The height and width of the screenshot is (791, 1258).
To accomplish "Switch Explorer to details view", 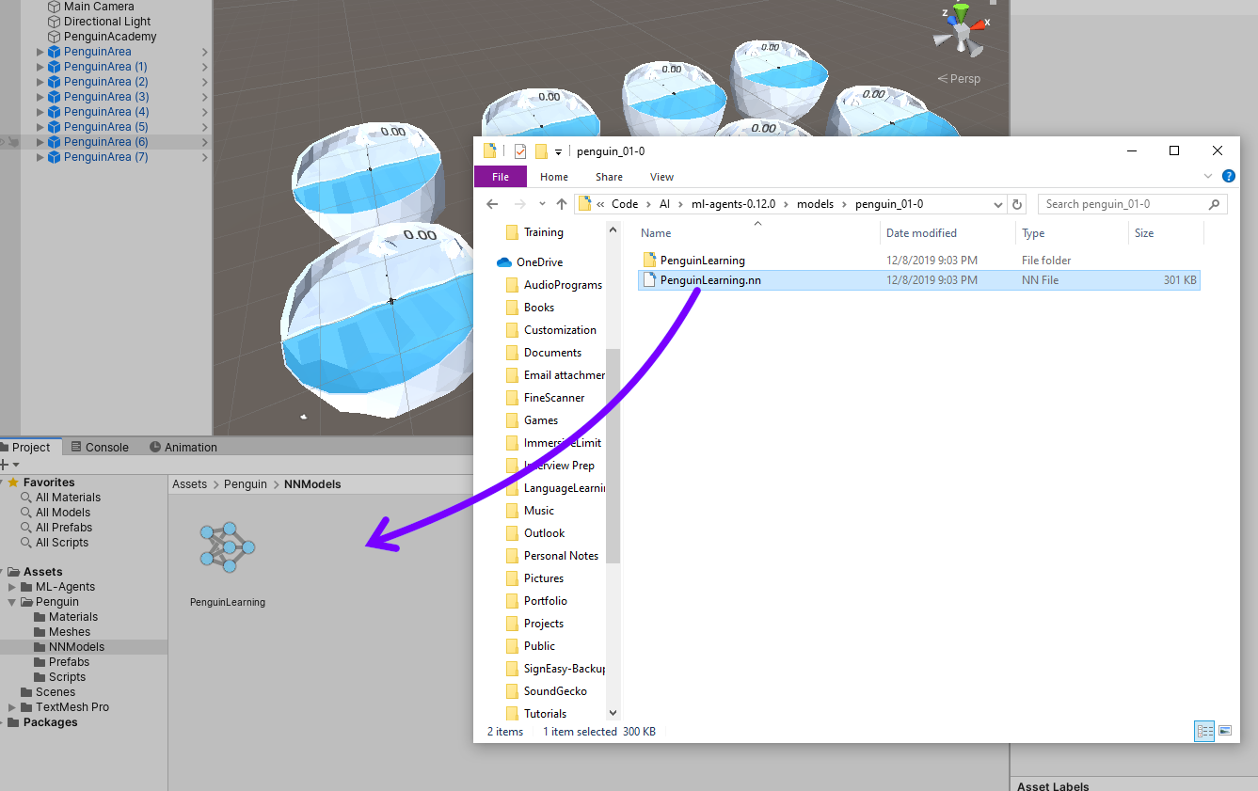I will [1203, 731].
